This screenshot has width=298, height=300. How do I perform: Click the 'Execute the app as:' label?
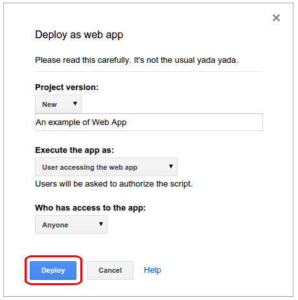(x=74, y=150)
